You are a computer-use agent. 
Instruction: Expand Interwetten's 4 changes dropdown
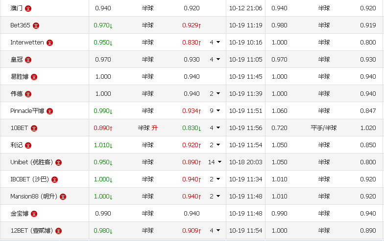point(218,43)
